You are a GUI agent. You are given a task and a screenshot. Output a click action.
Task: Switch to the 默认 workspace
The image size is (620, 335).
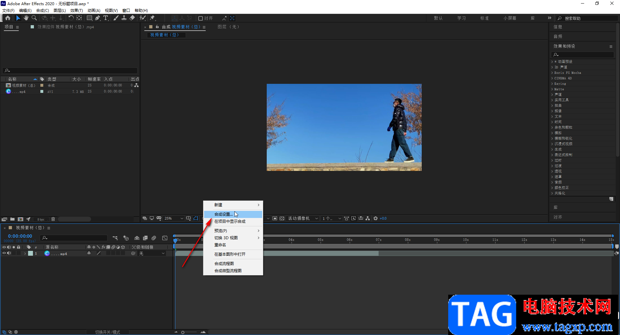pyautogui.click(x=438, y=18)
